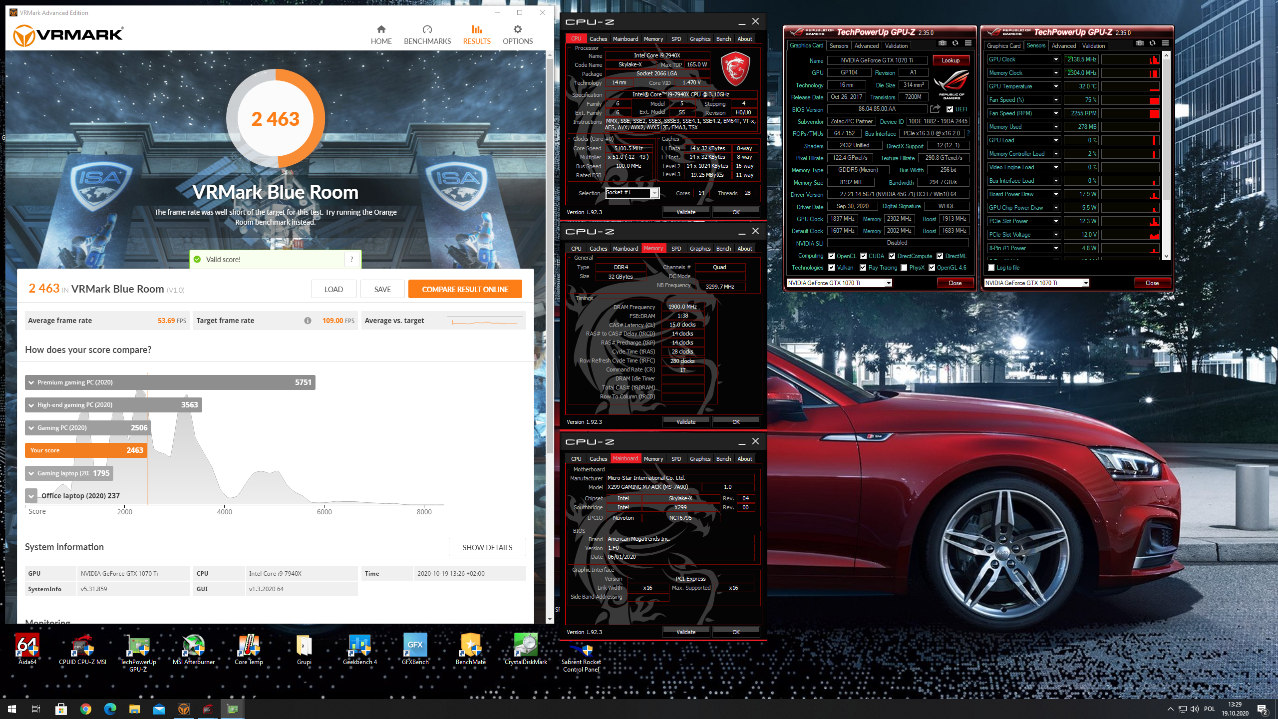Expand Office laptop (2020) row

(31, 496)
